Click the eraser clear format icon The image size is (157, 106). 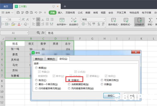[26, 24]
